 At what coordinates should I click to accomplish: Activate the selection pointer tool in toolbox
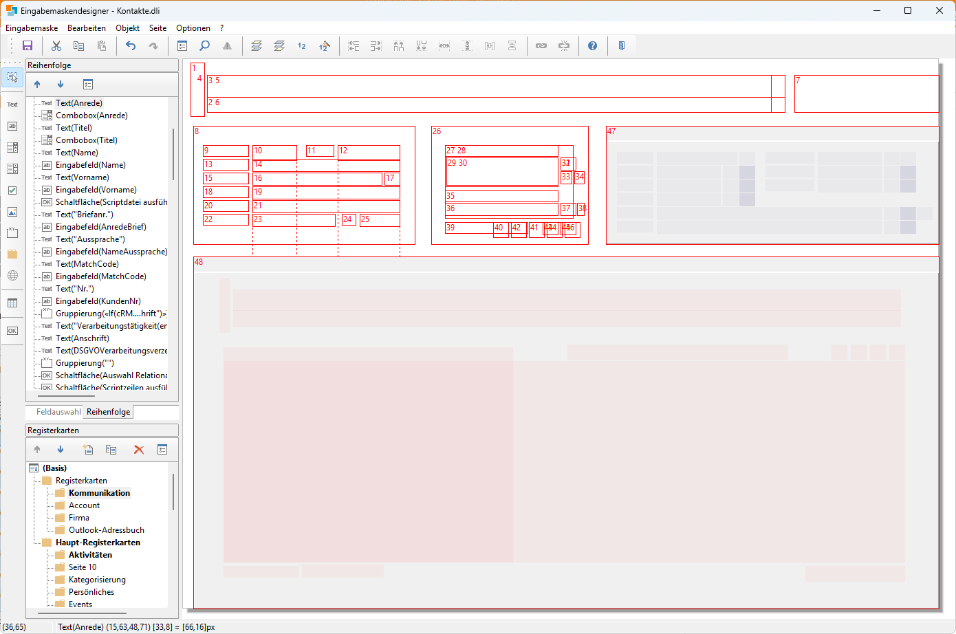[x=12, y=77]
